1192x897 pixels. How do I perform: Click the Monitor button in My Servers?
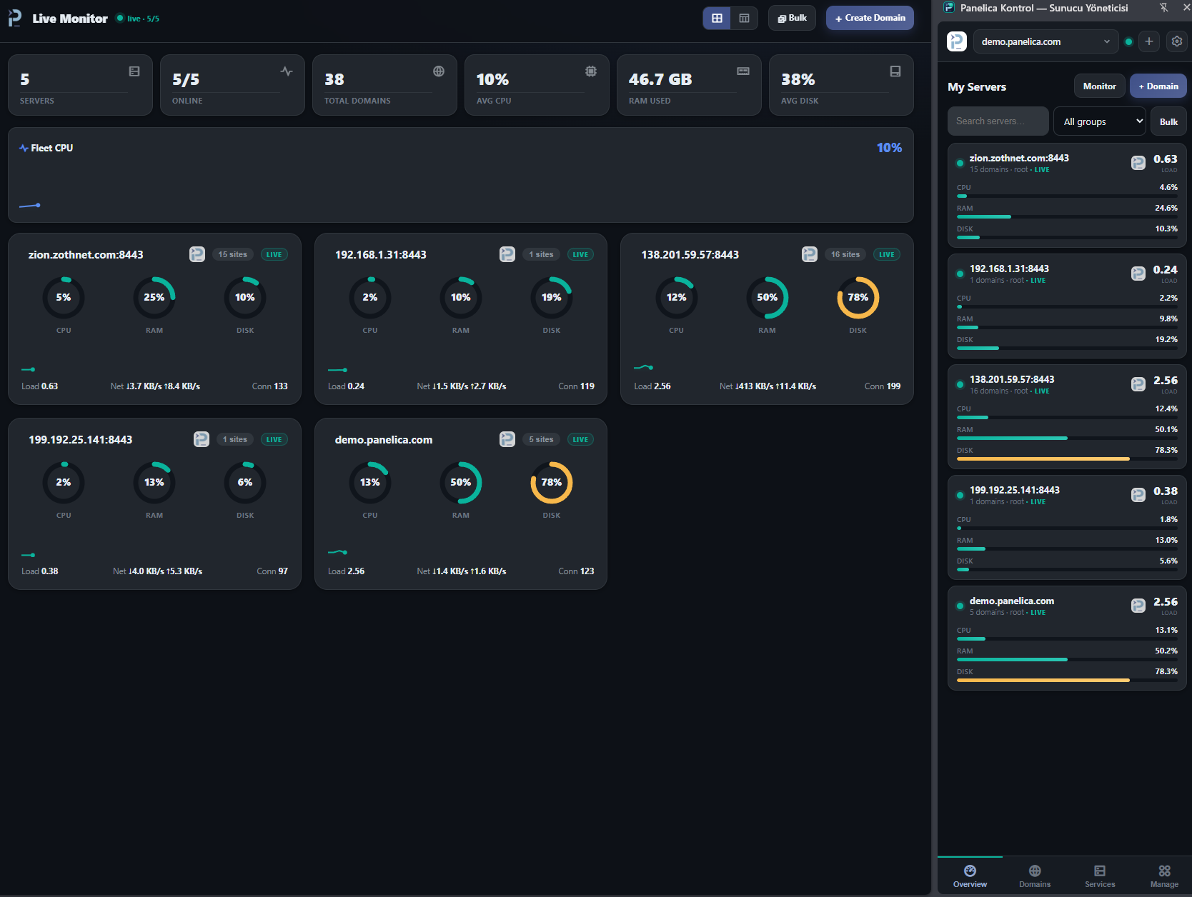point(1099,86)
